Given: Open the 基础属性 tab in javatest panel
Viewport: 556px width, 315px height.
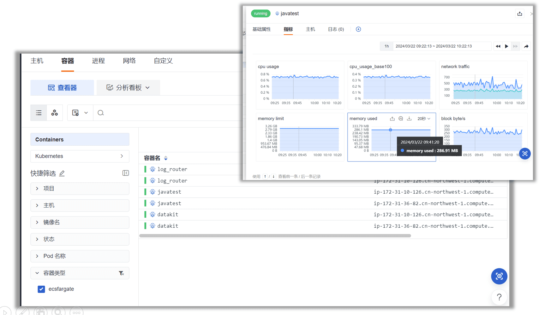Looking at the screenshot, I should tap(261, 29).
